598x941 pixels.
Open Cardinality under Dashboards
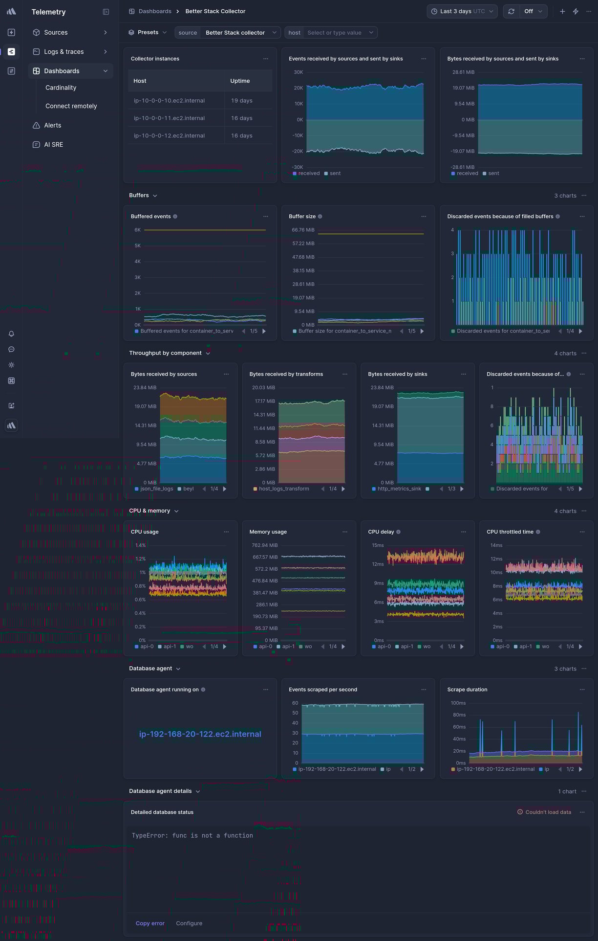tap(61, 88)
